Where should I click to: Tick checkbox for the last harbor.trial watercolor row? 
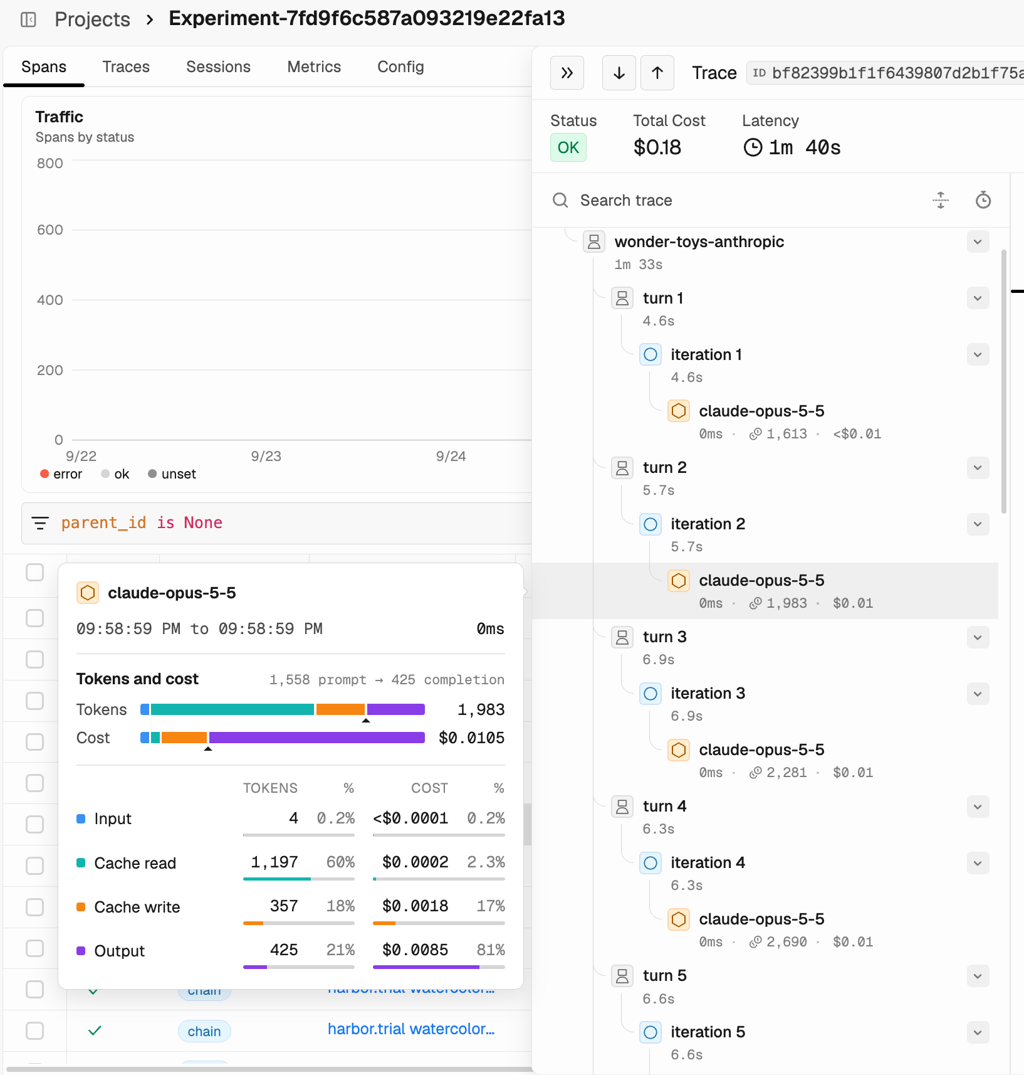[34, 1030]
